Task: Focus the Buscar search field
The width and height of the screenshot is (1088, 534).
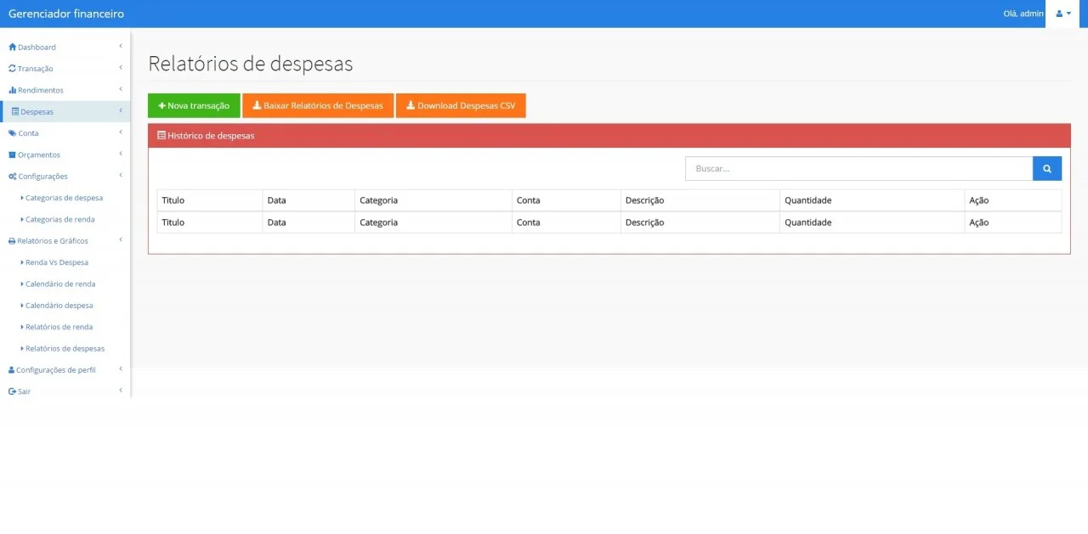Action: tap(858, 169)
